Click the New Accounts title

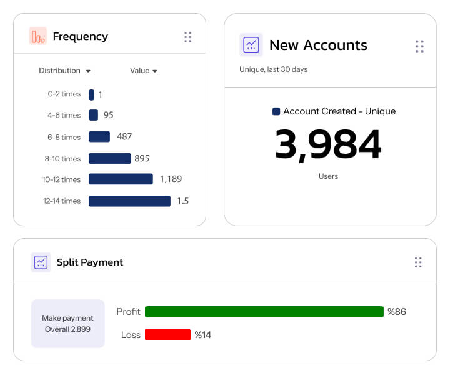click(x=318, y=45)
